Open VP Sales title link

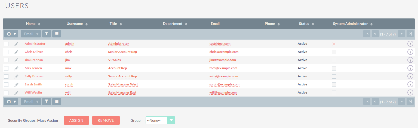click(114, 60)
